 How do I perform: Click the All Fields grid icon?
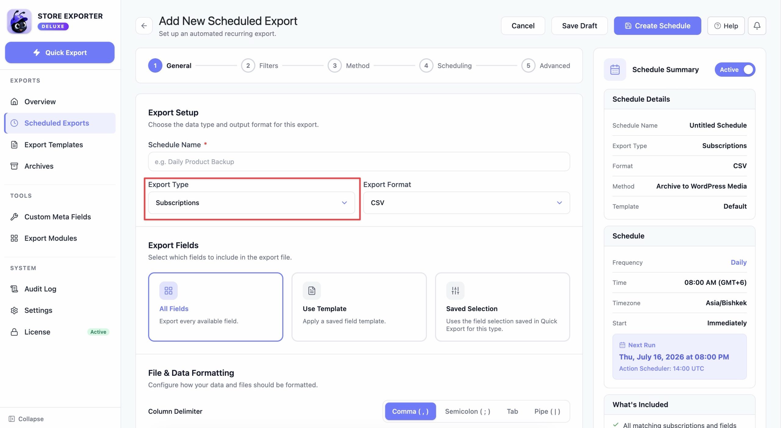[x=168, y=291]
